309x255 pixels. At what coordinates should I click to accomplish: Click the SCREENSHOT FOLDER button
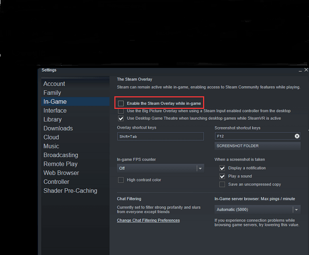click(257, 146)
